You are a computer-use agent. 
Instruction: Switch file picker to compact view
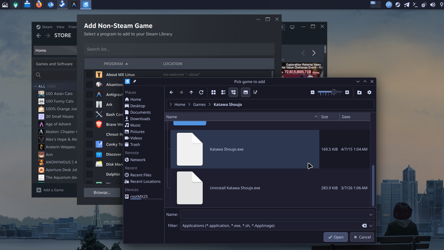pos(224,92)
